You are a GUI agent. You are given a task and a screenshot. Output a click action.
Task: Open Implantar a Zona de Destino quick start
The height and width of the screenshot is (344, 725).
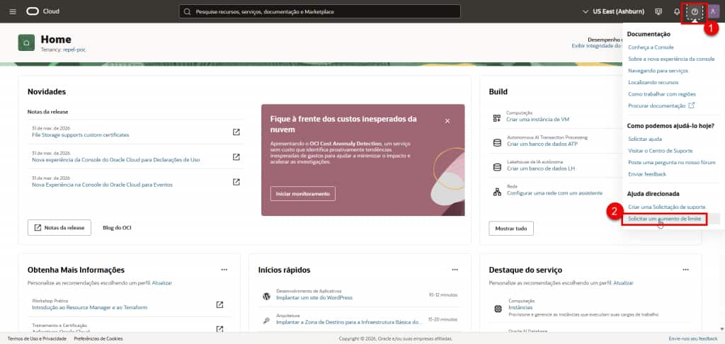[349, 322]
